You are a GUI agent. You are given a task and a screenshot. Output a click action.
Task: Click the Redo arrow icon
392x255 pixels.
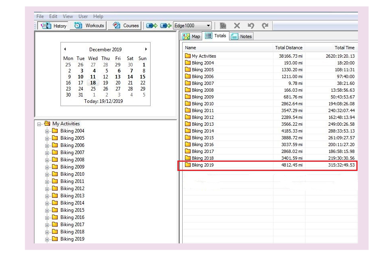265,26
